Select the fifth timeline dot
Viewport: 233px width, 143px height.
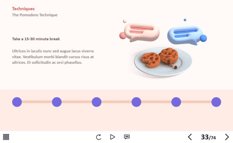click(176, 102)
